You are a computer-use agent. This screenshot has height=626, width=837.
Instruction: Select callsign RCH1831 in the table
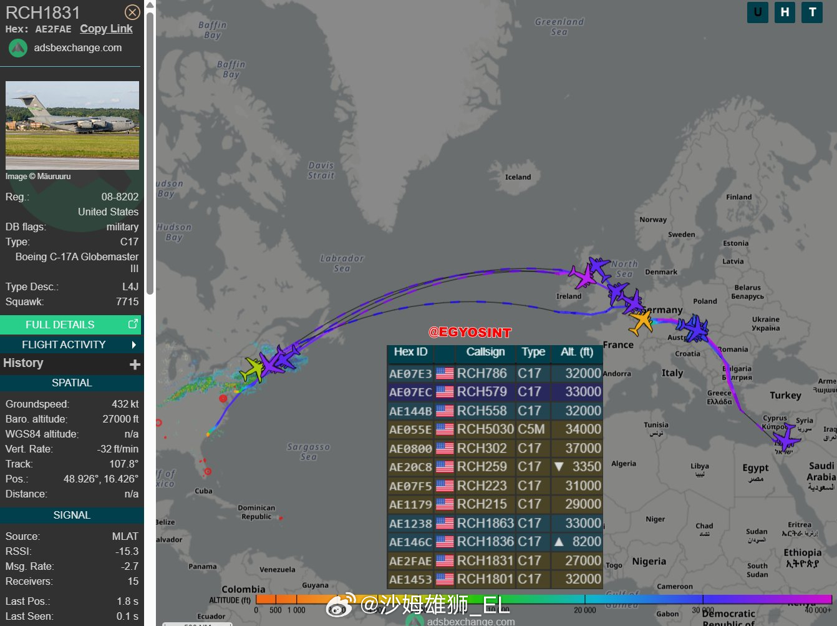point(486,560)
